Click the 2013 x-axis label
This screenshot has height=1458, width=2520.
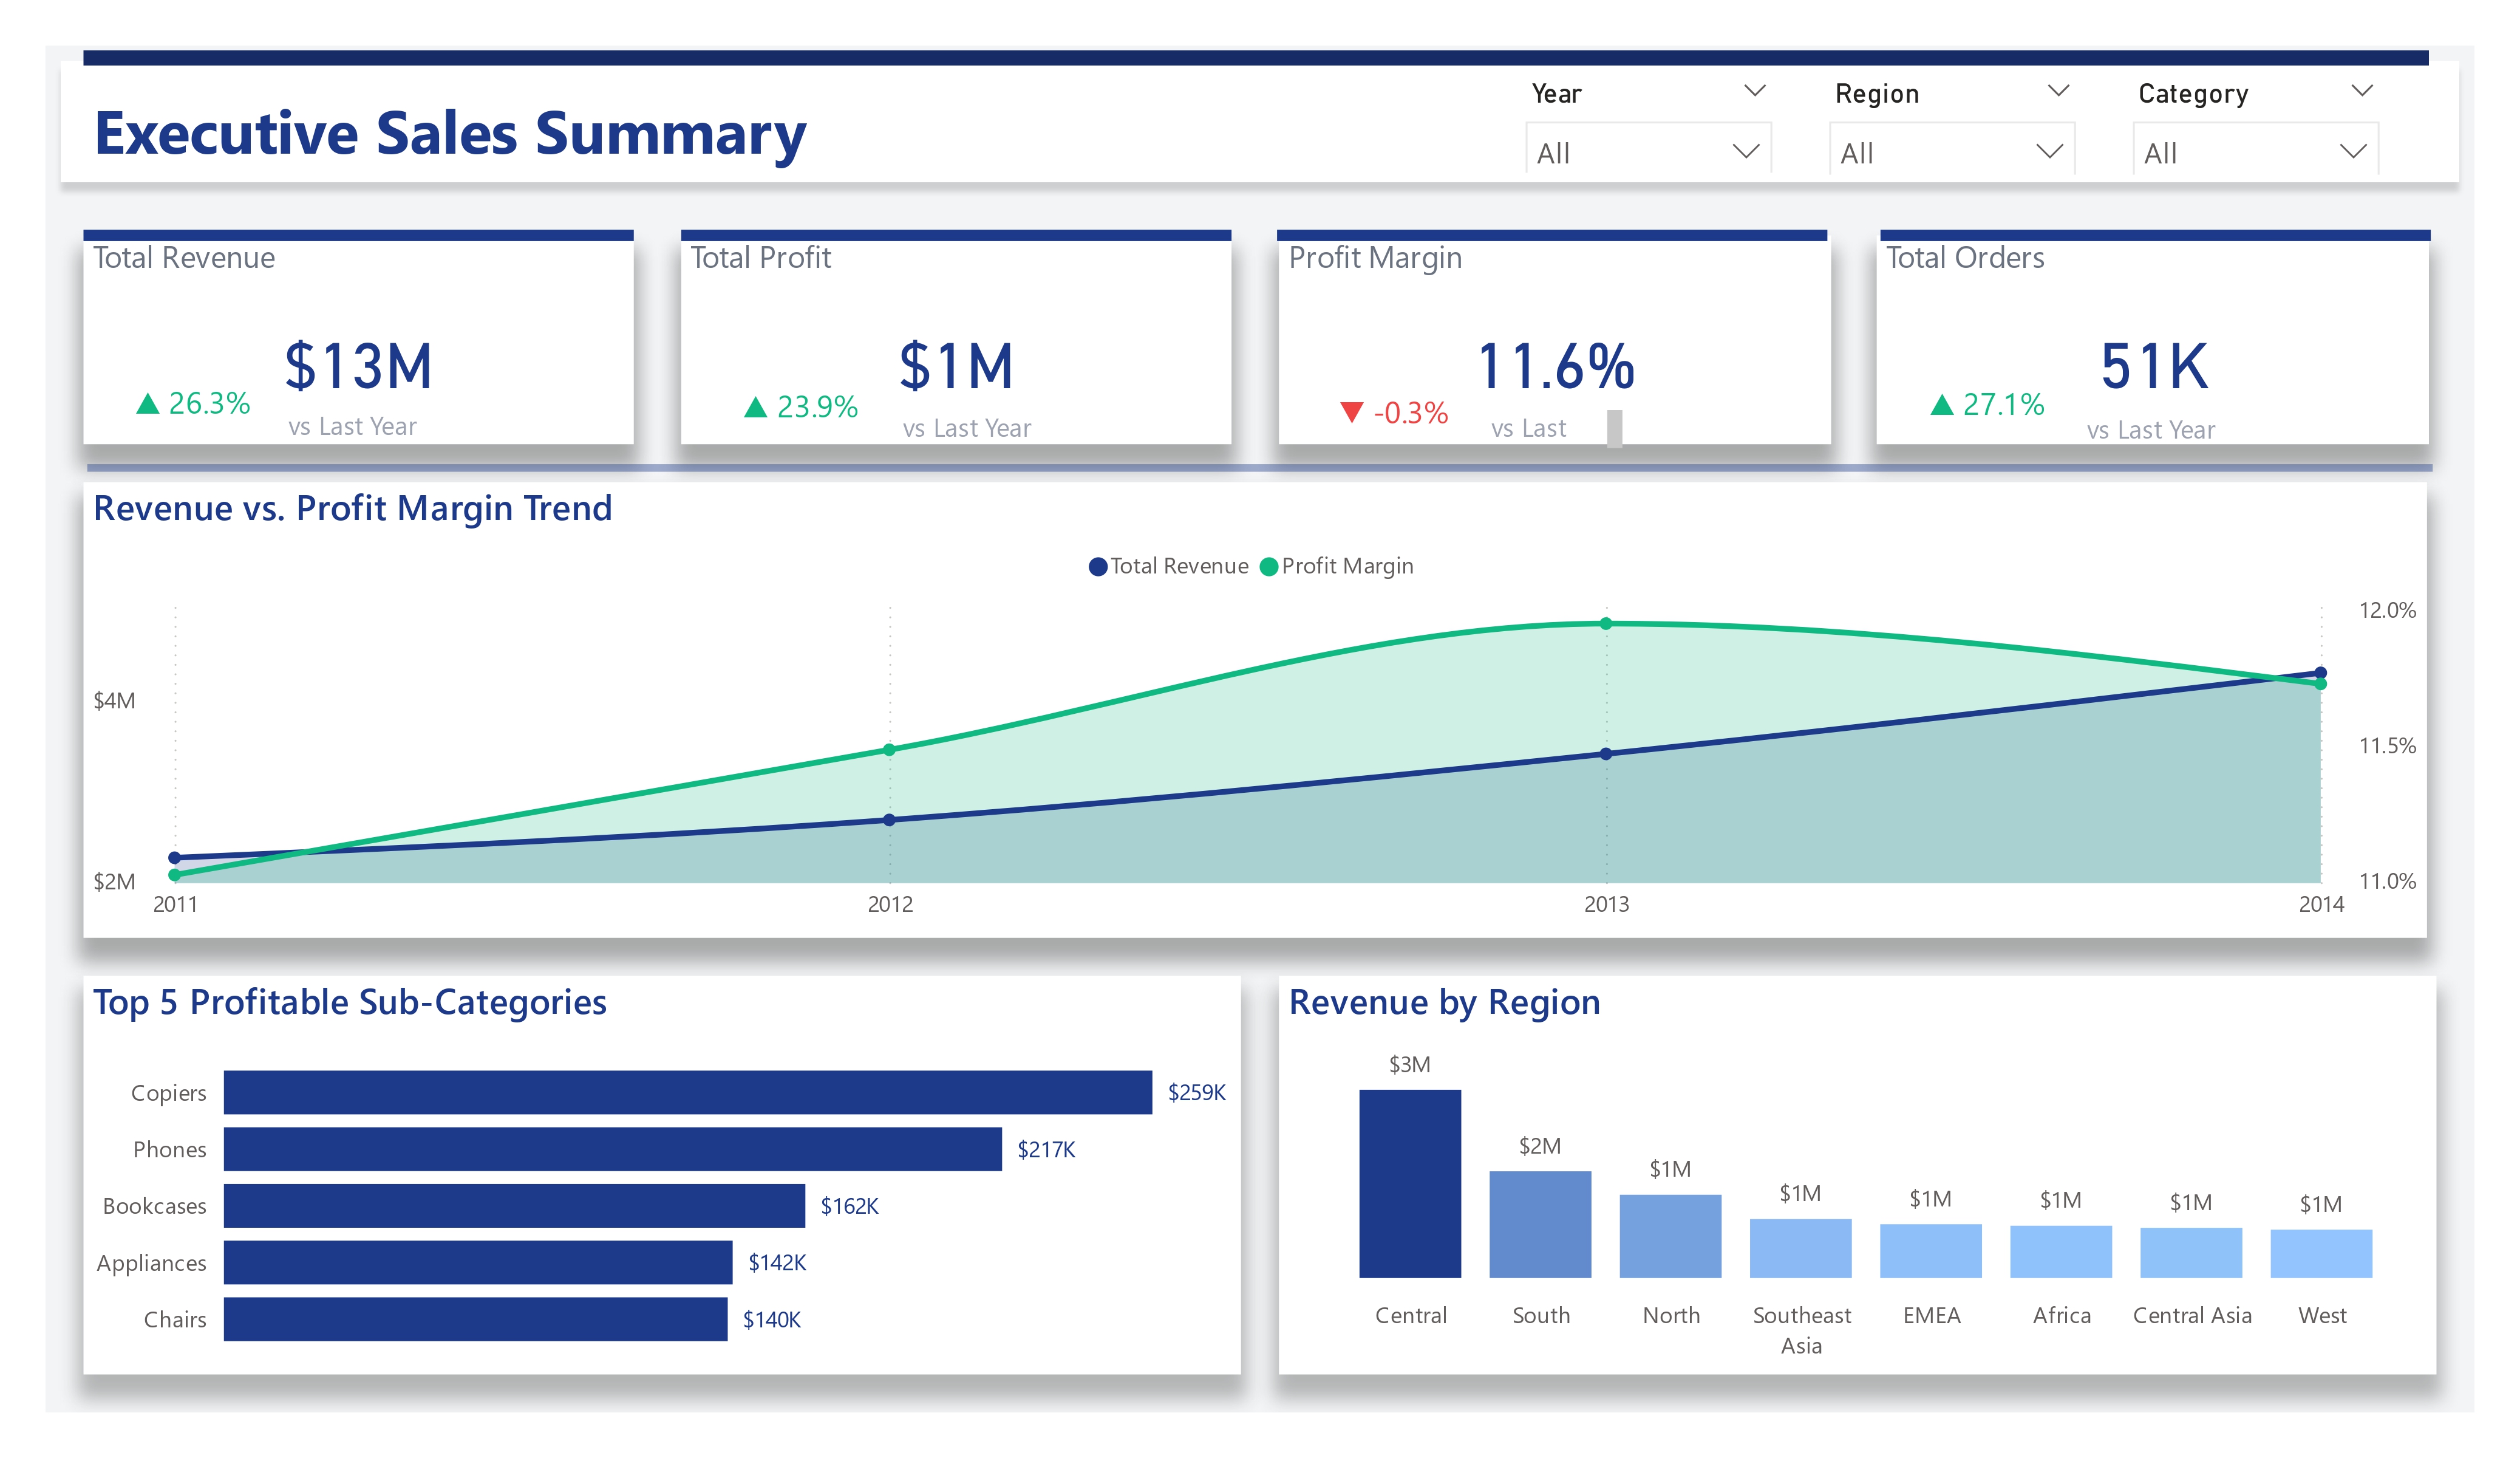[x=1606, y=905]
